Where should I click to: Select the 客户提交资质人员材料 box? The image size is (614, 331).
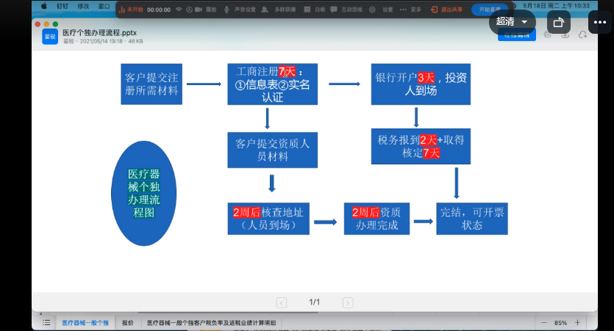pyautogui.click(x=273, y=150)
